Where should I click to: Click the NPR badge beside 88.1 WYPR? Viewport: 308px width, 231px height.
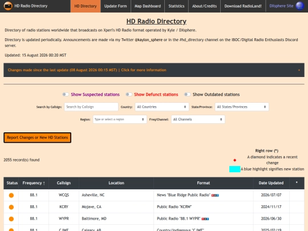click(x=205, y=219)
